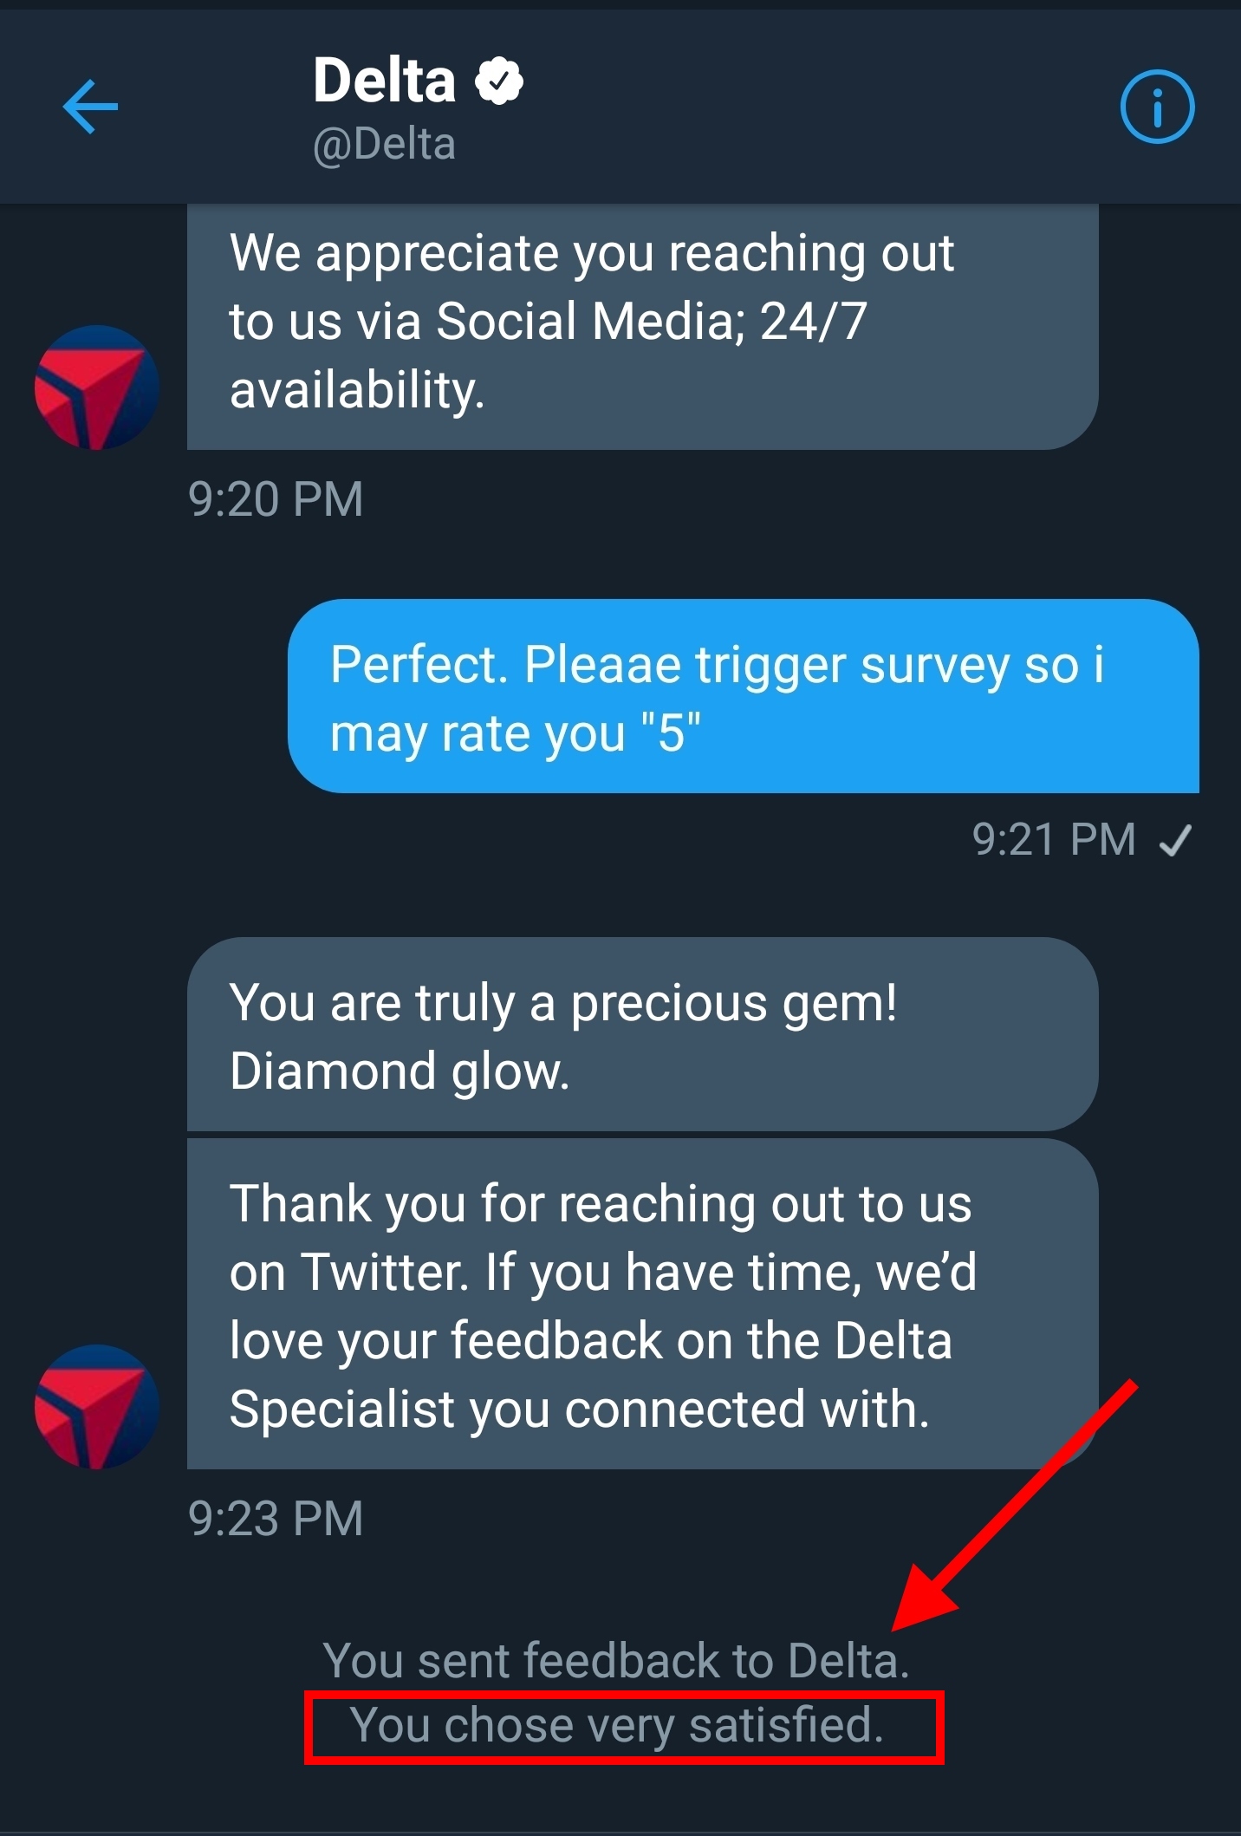Screen dimensions: 1241x1836
Task: Tap the "You are truly a precious gem!" bubble
Action: 641,1035
